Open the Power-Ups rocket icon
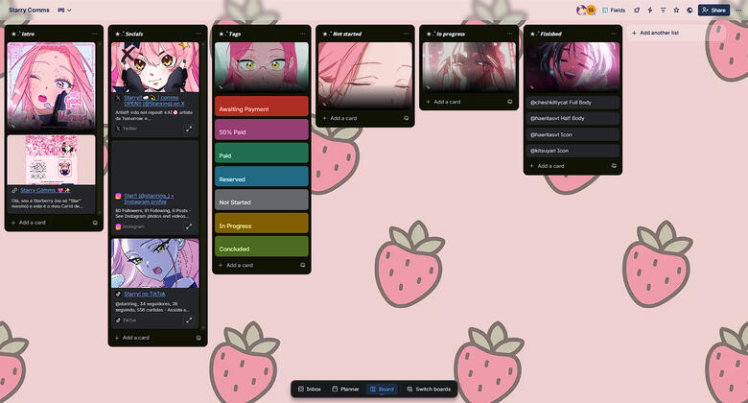 [637, 10]
